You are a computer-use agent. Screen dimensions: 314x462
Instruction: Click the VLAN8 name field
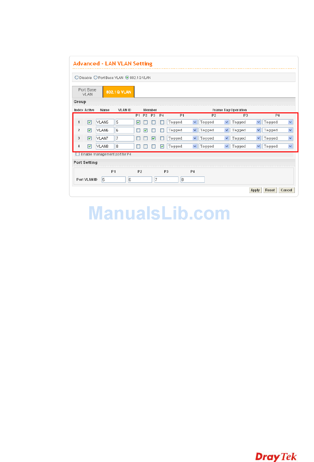105,146
